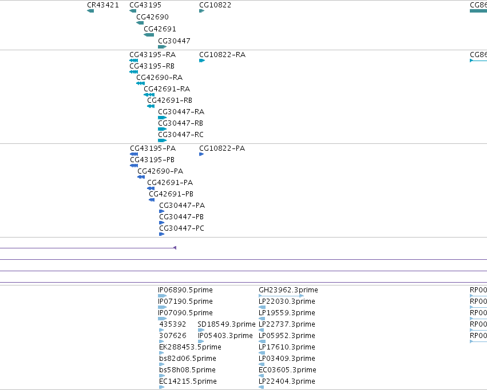This screenshot has height=390, width=487.
Task: Click the teal arrow glyph under CR43421
Action: [x=90, y=11]
